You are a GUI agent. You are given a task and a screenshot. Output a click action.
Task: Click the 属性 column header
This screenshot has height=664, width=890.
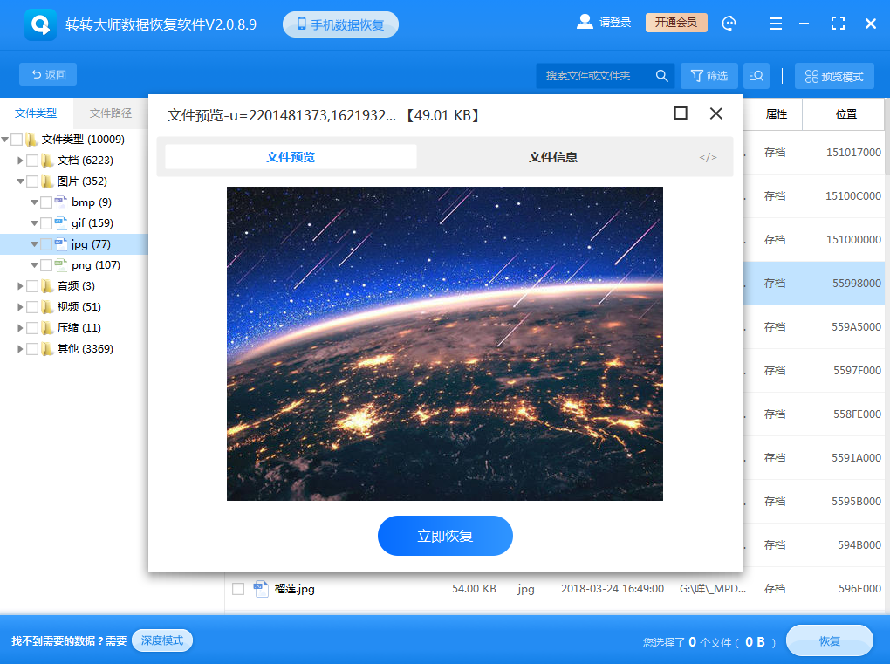point(777,114)
